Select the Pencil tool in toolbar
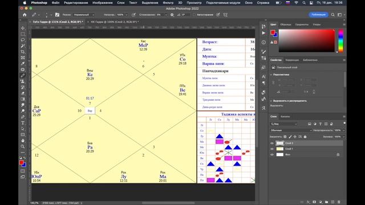Screen dimensions: 365x205 tap(23, 76)
